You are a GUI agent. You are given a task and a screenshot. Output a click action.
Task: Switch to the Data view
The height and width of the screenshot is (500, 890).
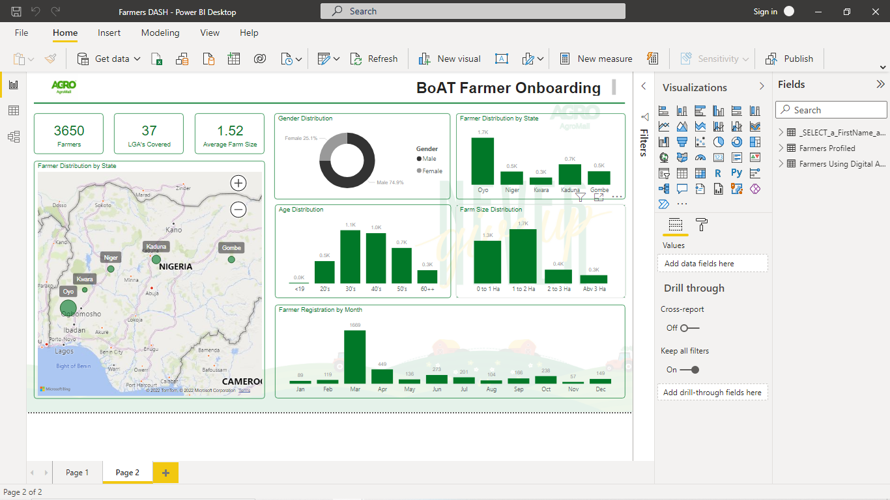14,110
